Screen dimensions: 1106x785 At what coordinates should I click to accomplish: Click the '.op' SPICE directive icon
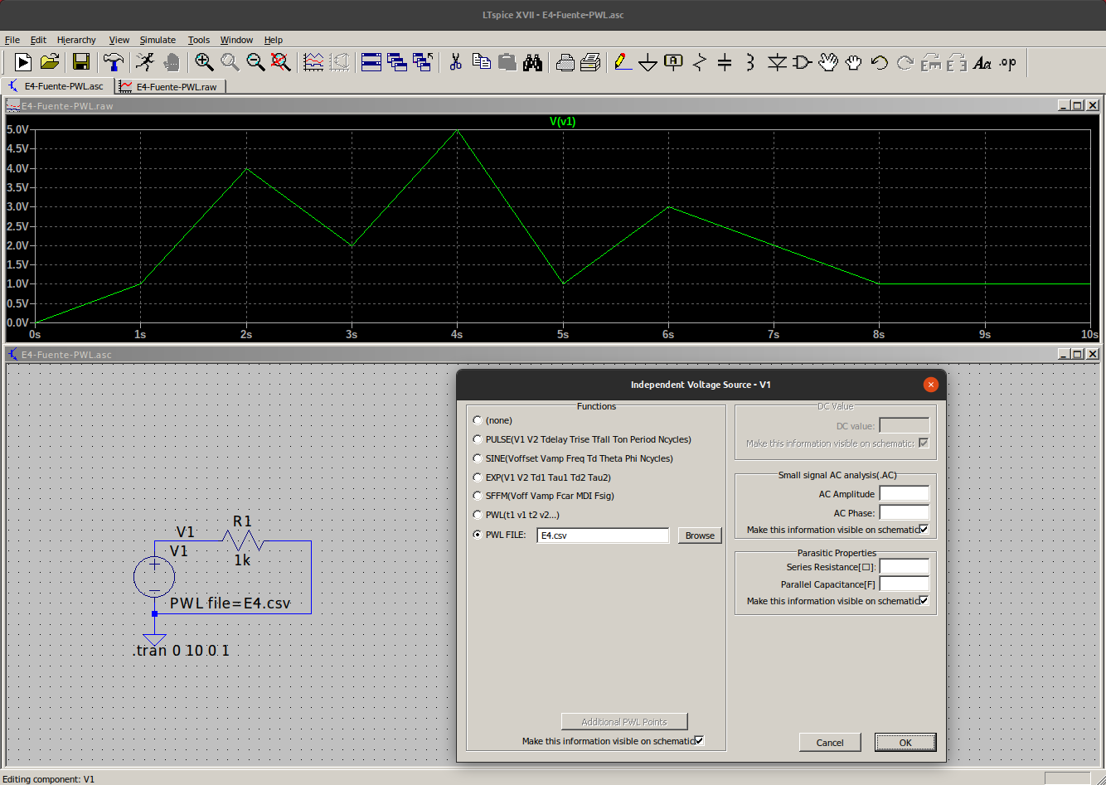pyautogui.click(x=1008, y=62)
